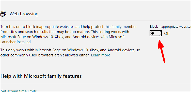
Task: Toggle the Block inappropriate websites switch
Action: tap(156, 33)
